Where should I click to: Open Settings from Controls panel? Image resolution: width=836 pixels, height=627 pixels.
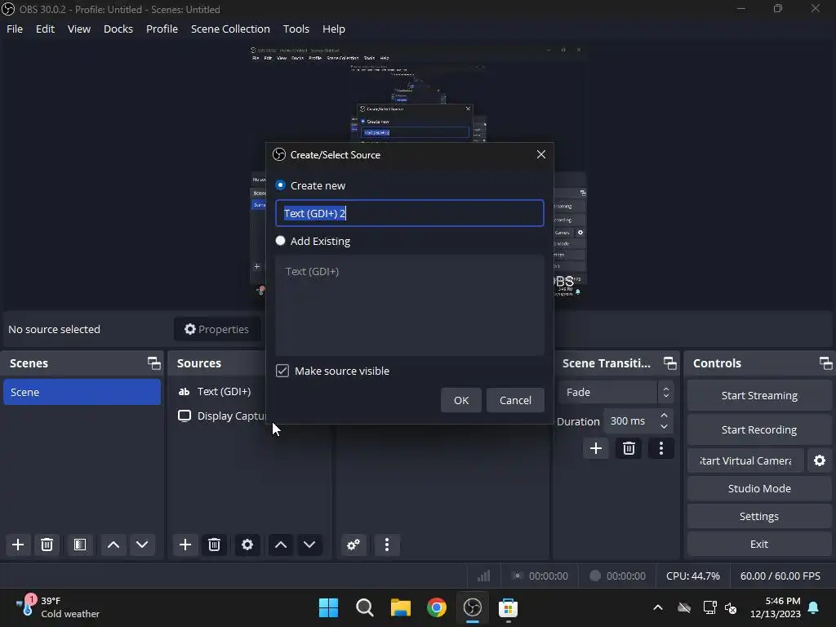coord(759,516)
